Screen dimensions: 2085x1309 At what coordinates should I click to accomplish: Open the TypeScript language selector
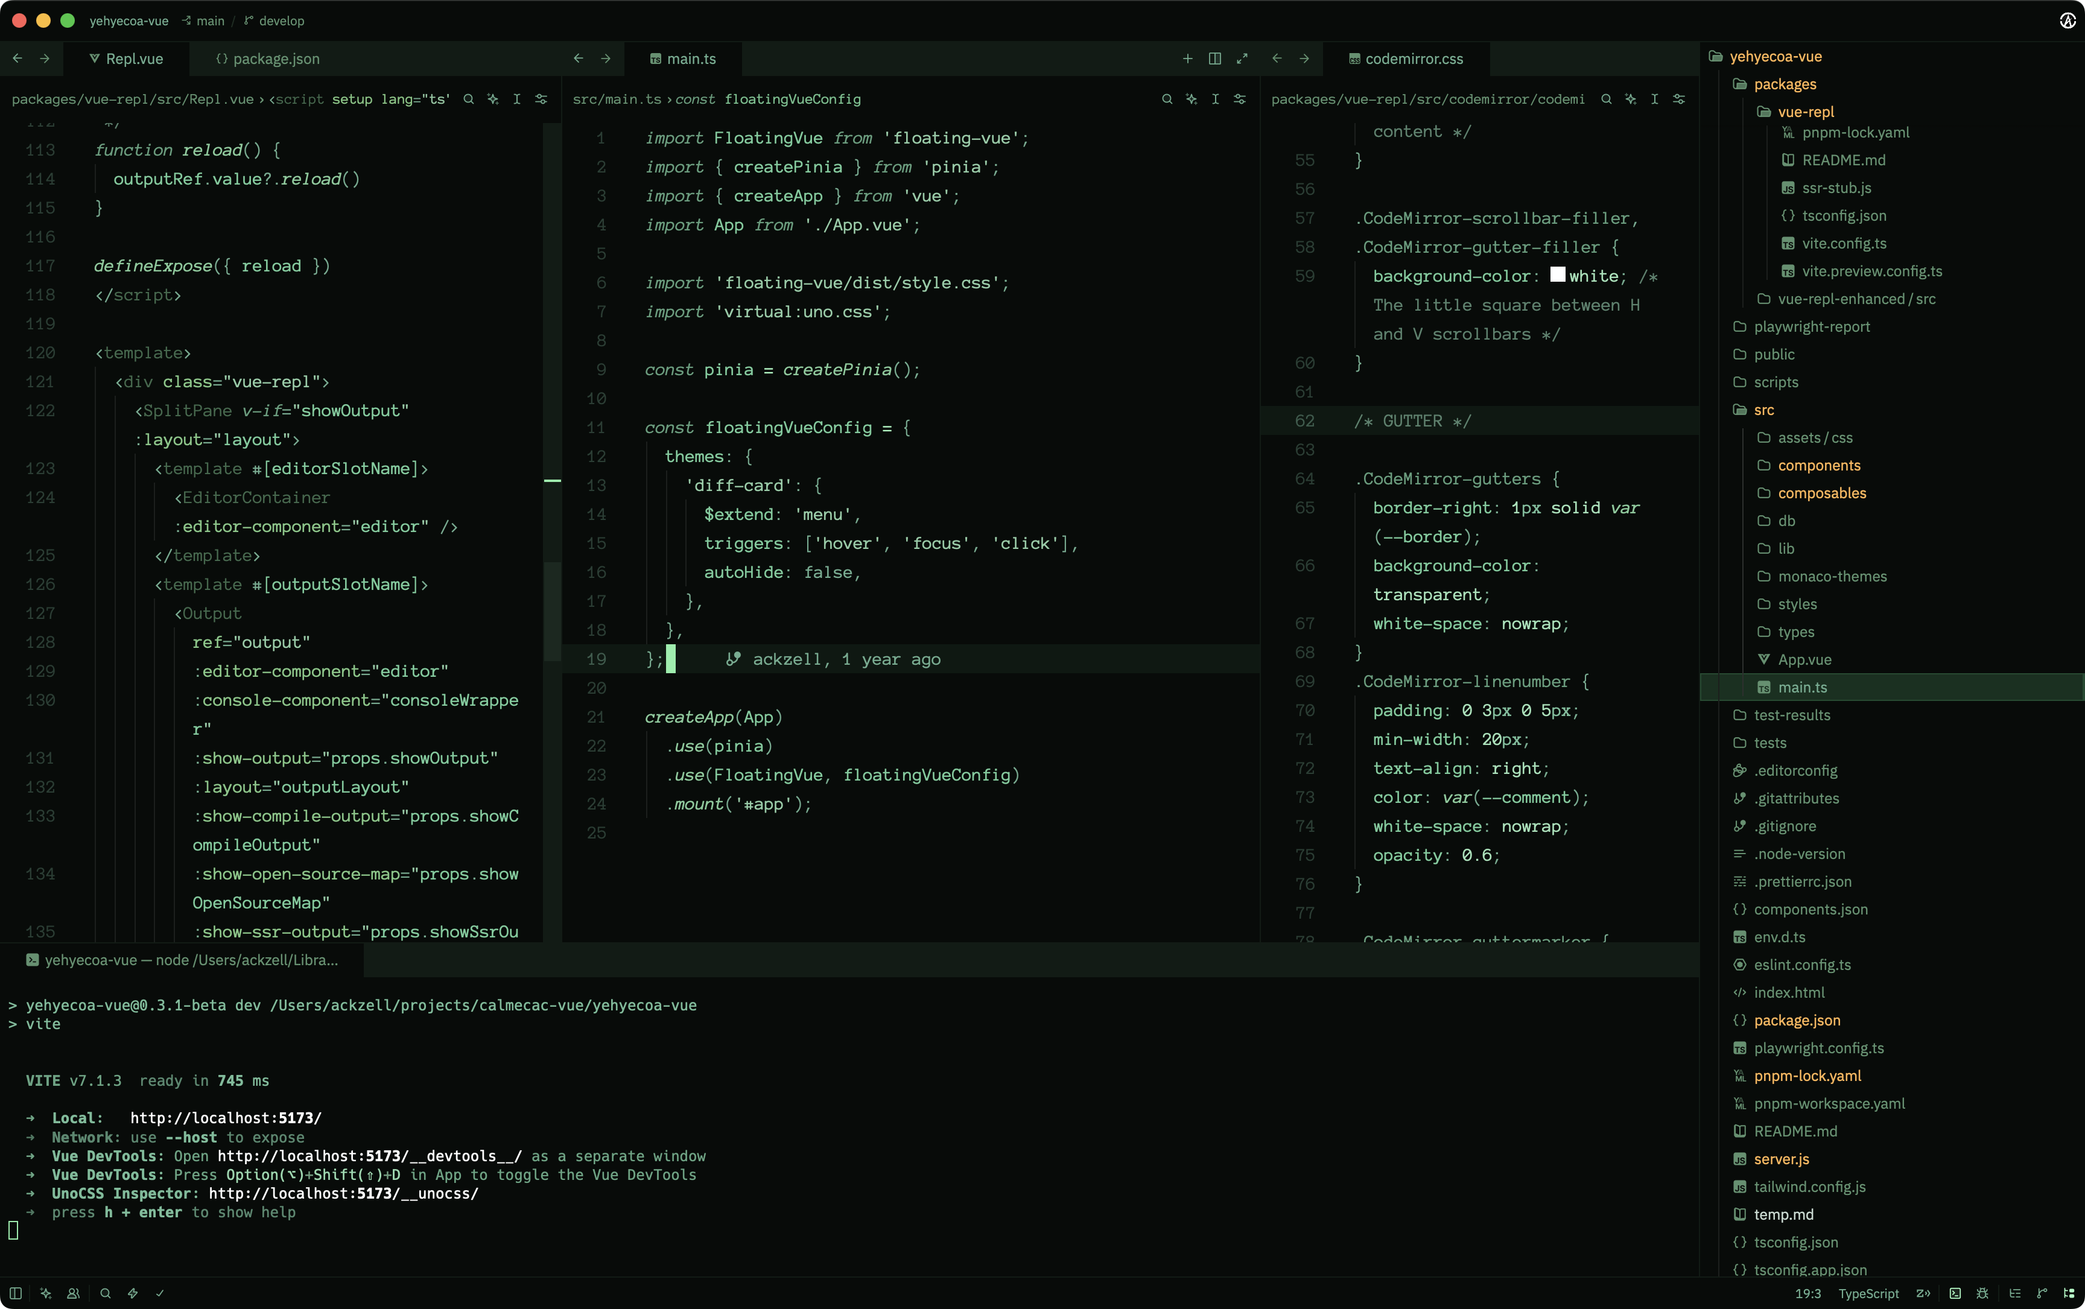point(1868,1293)
